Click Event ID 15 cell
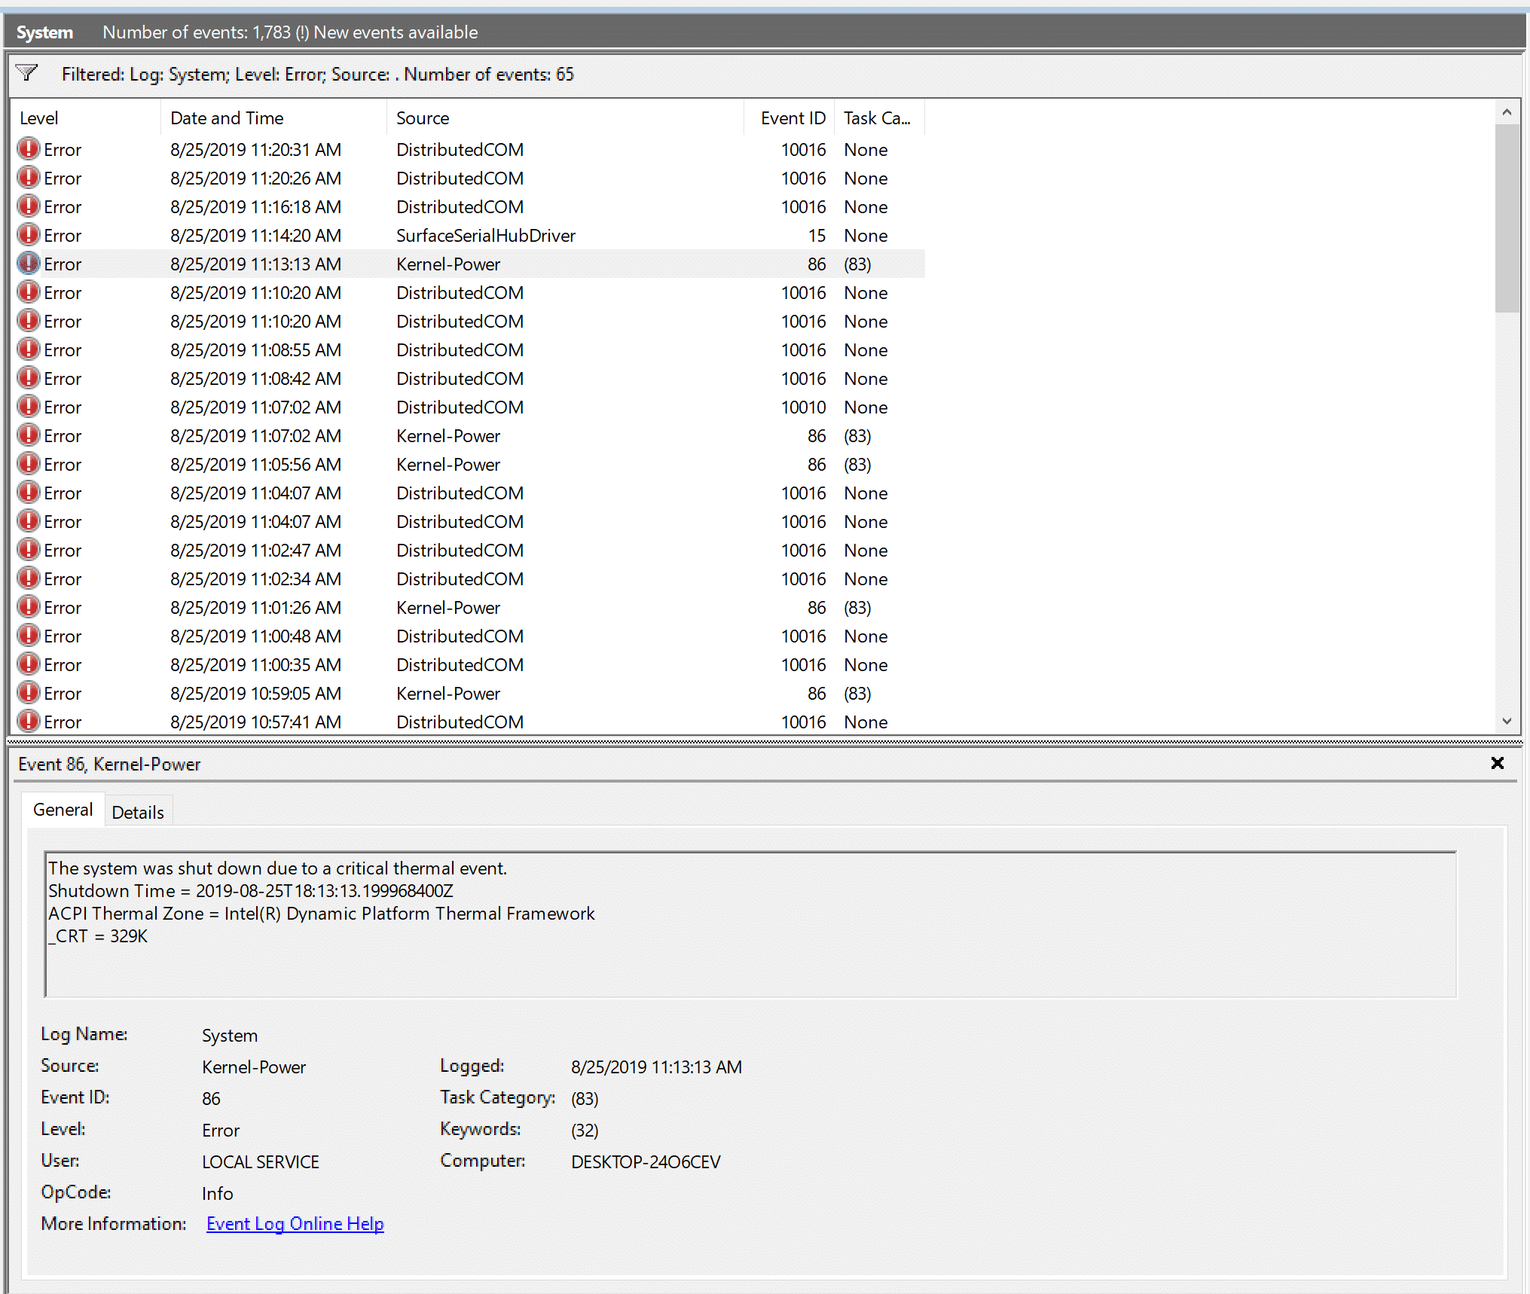Screen dimensions: 1530x1294 (x=817, y=236)
